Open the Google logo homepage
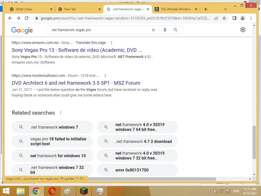This screenshot has height=196, width=261. [x=22, y=30]
